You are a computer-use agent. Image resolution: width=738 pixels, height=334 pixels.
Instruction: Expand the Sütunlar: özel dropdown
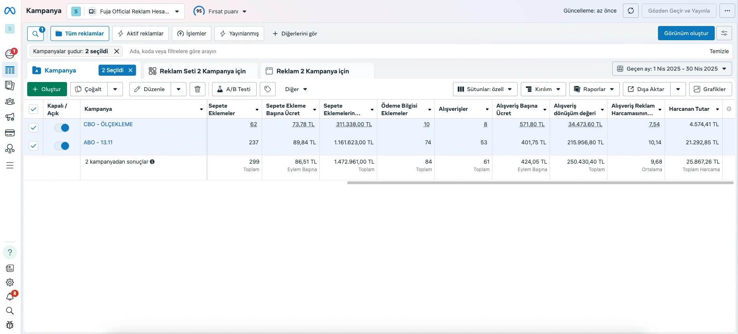[x=485, y=89]
